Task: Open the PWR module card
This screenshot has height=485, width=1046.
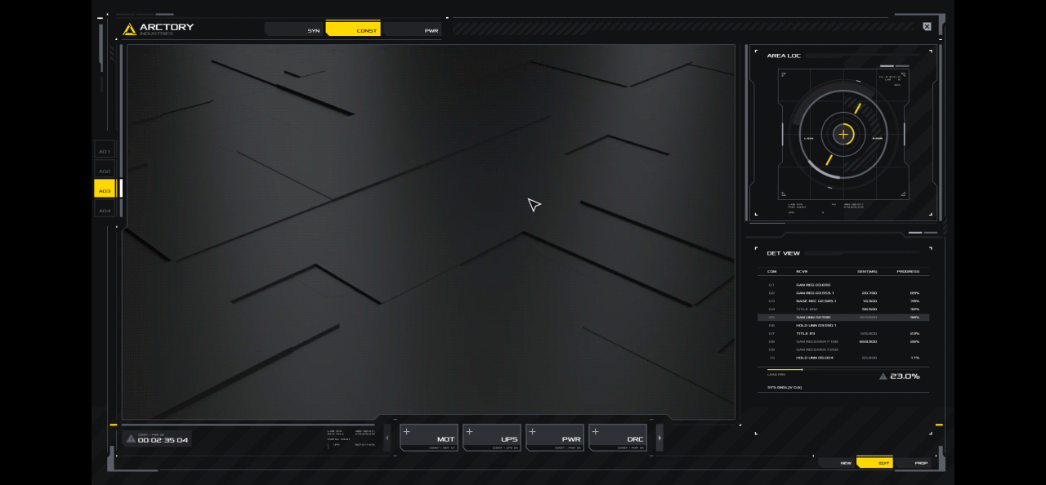Action: (555, 438)
